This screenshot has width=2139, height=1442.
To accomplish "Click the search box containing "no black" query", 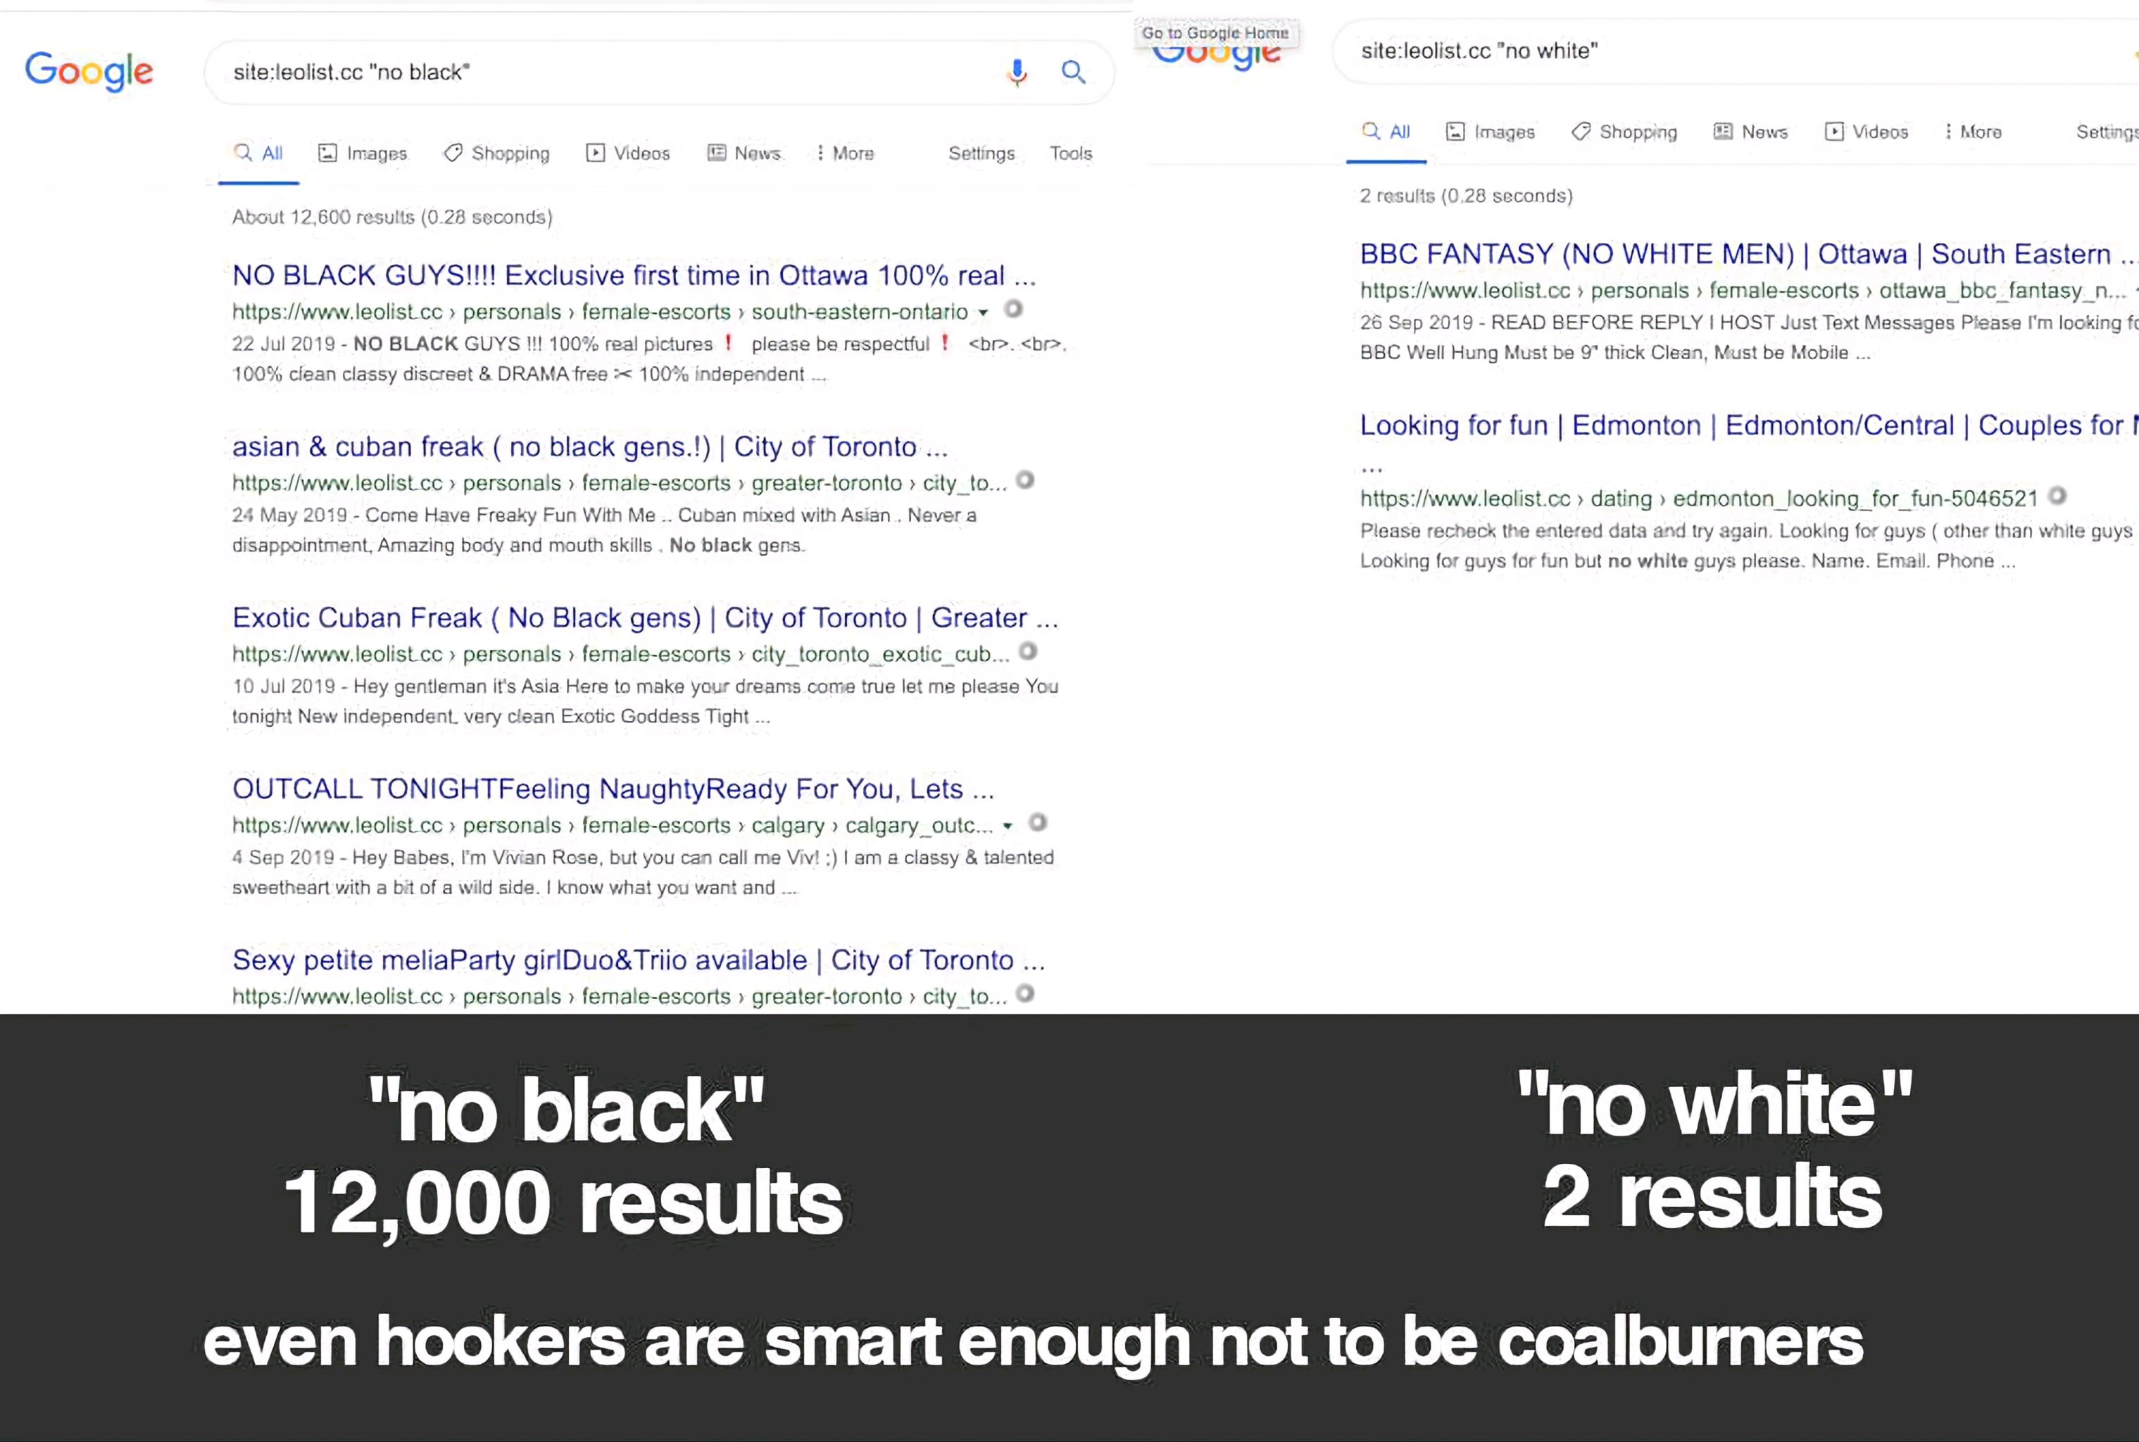I will coord(659,72).
